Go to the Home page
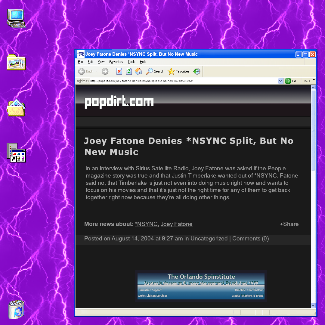This screenshot has width=325, height=325. pos(138,71)
